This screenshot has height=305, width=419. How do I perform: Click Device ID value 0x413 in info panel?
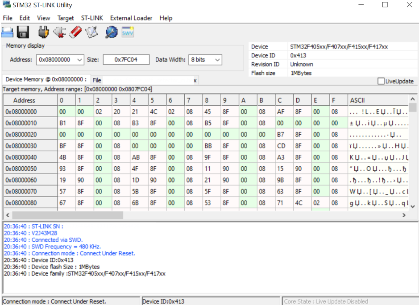coord(298,55)
